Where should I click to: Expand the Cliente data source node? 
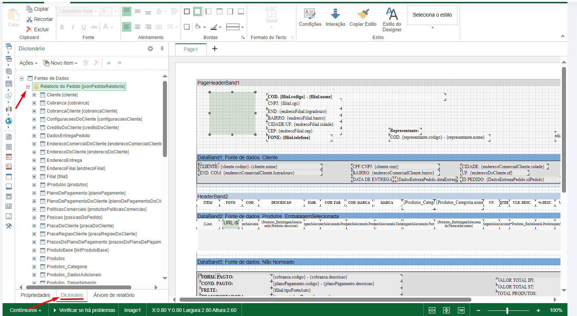(34, 95)
